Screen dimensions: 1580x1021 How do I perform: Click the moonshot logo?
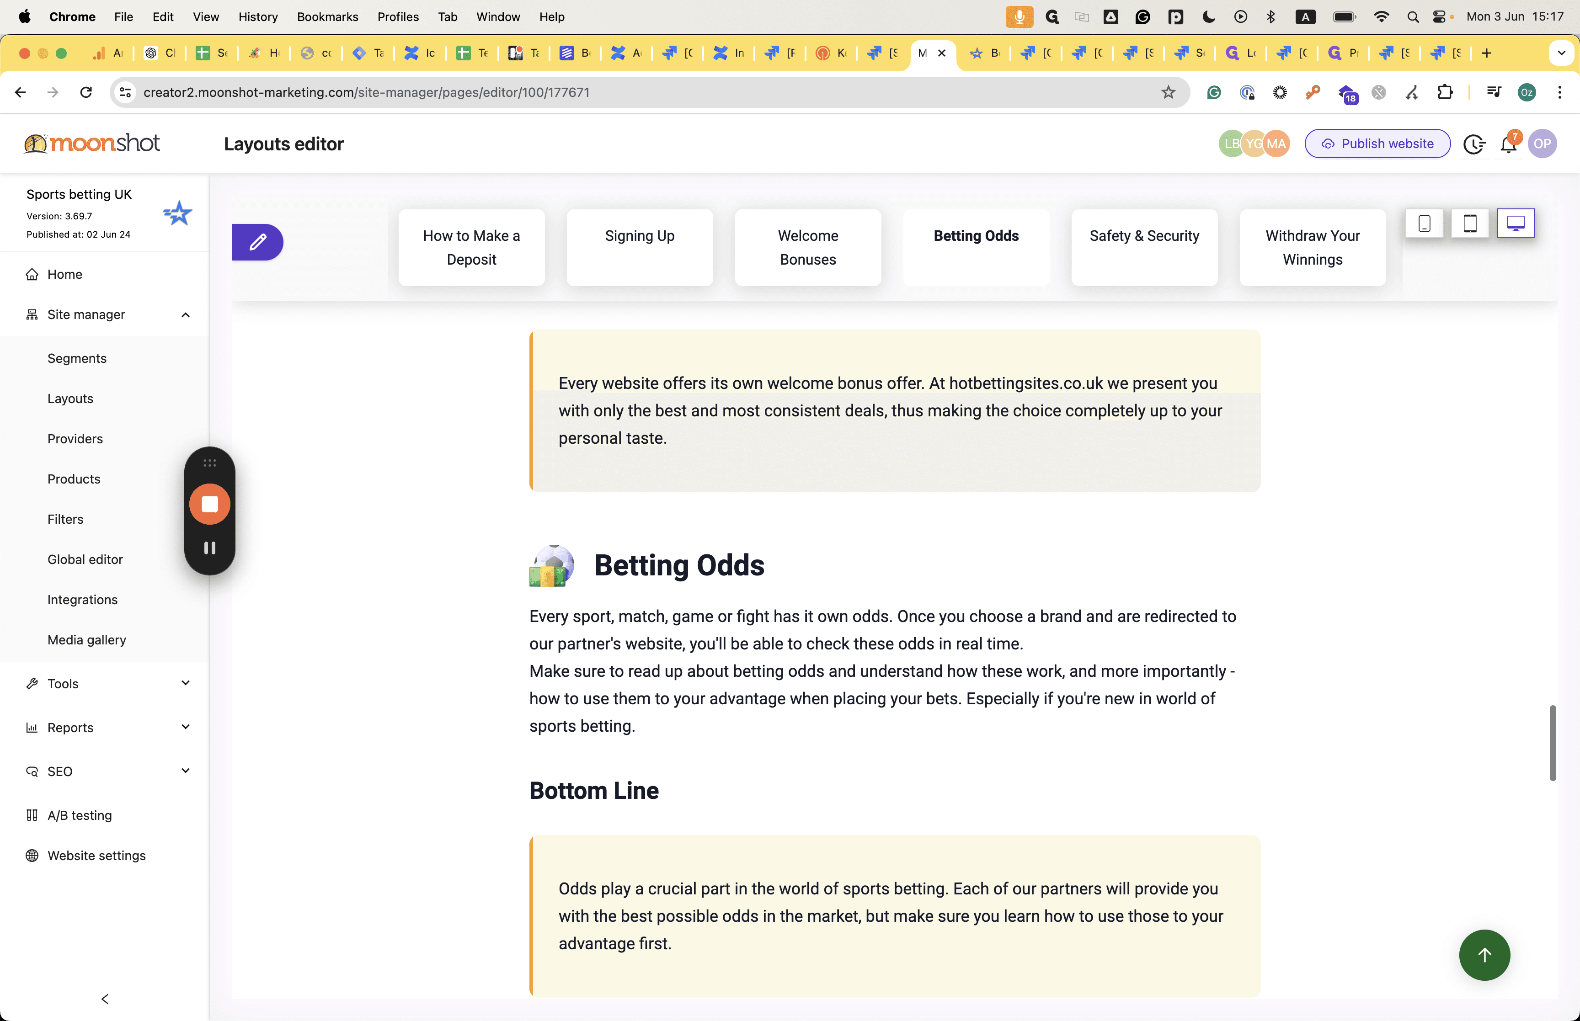(92, 143)
